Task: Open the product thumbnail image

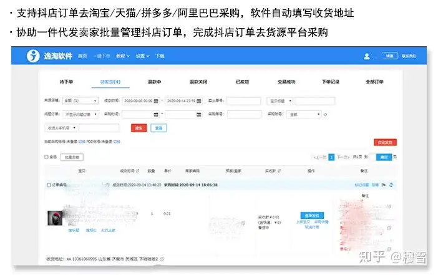Action: click(55, 218)
